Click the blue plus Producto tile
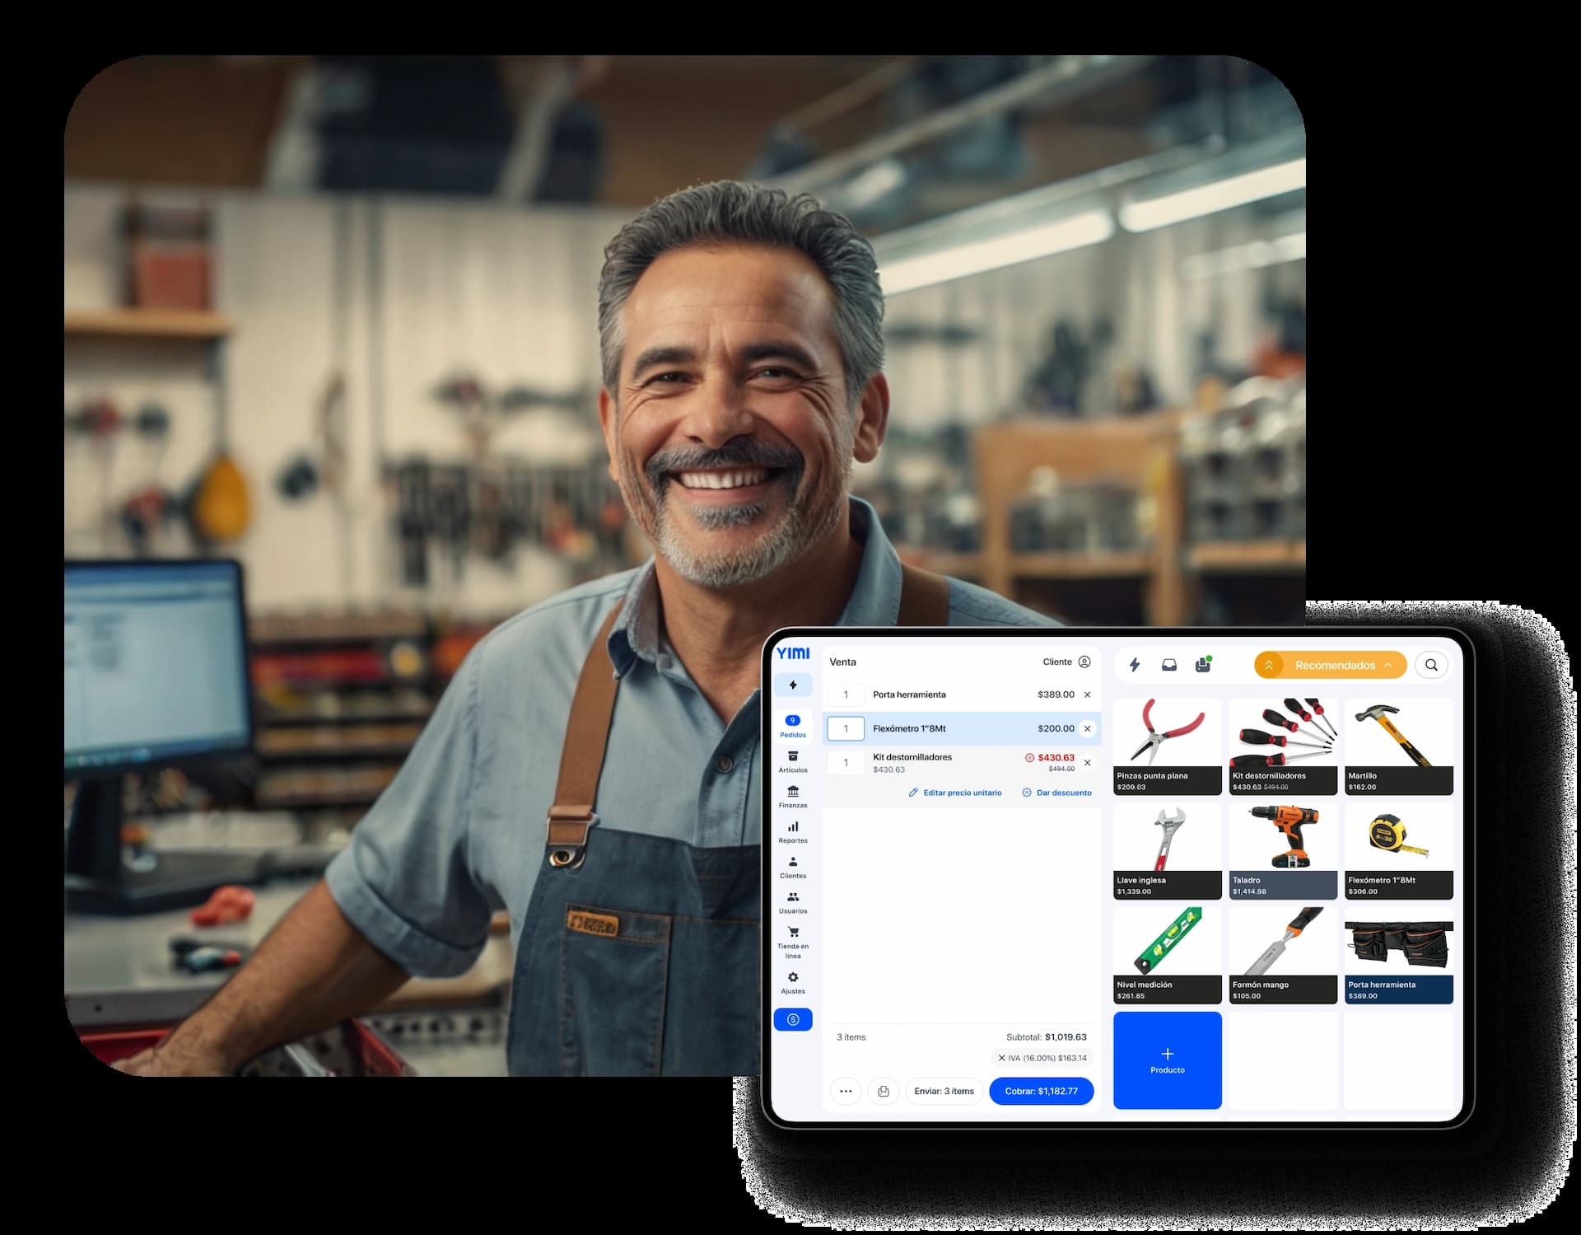 pyautogui.click(x=1168, y=1060)
